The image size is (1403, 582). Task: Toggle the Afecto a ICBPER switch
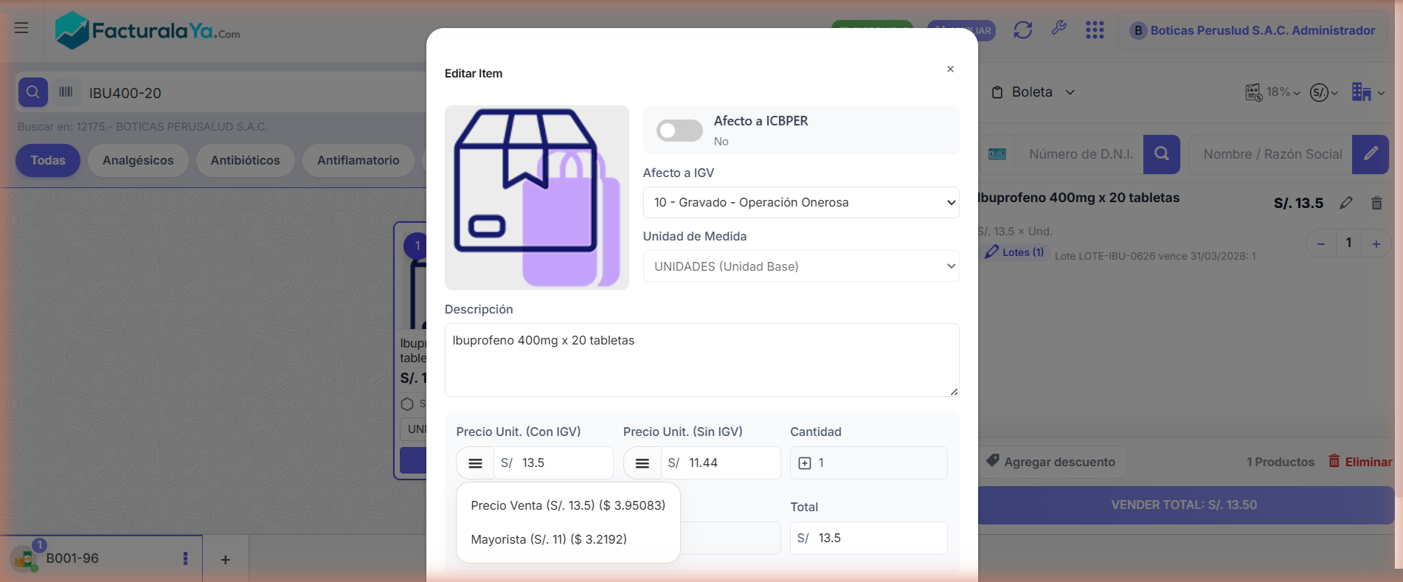[679, 131]
